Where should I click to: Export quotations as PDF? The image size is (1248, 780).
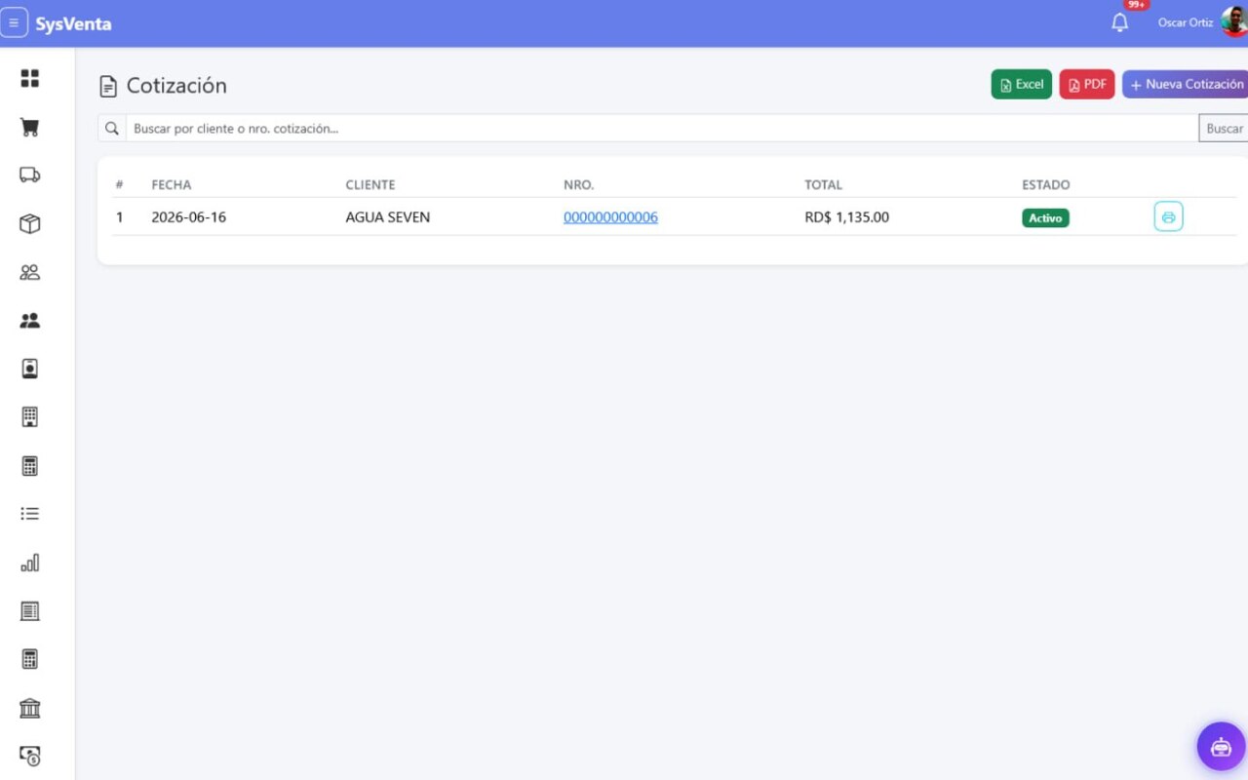pyautogui.click(x=1087, y=85)
